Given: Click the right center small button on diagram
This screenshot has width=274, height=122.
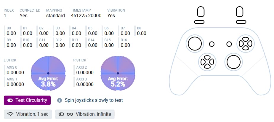Looking at the screenshot, I should click(229, 44).
